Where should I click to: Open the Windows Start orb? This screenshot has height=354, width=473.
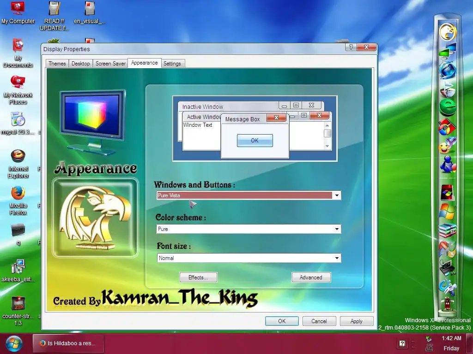[x=14, y=343]
